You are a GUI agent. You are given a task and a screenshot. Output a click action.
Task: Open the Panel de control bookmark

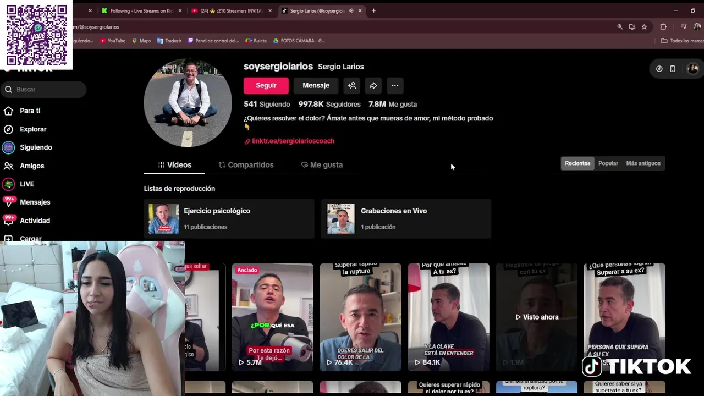(213, 41)
